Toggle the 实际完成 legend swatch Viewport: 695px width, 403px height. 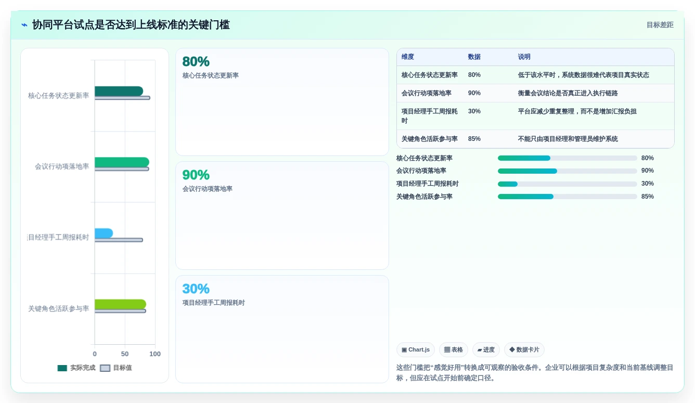click(x=62, y=368)
